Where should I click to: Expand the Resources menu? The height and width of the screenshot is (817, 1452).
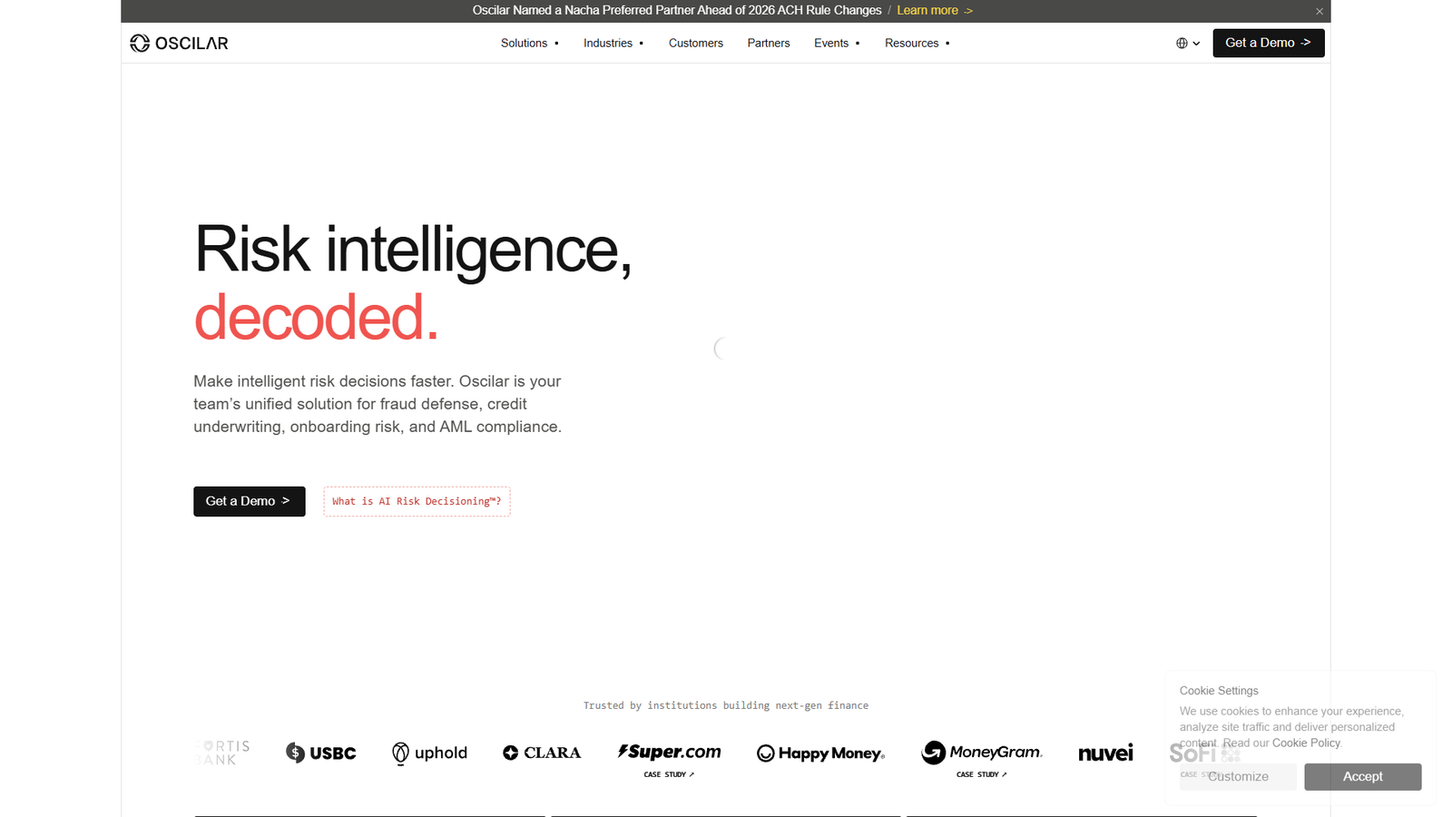tap(917, 43)
